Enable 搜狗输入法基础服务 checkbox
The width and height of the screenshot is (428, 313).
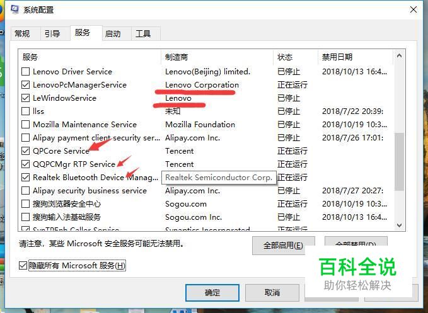[x=25, y=217]
